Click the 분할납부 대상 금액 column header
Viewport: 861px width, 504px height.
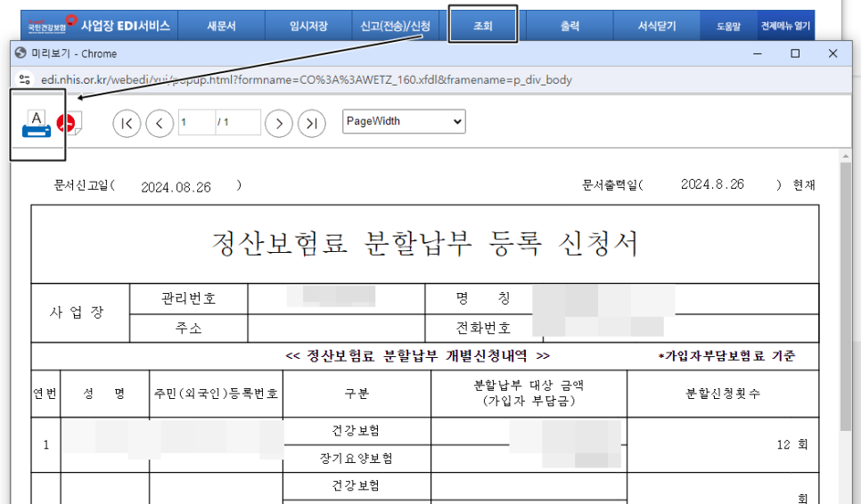click(529, 394)
